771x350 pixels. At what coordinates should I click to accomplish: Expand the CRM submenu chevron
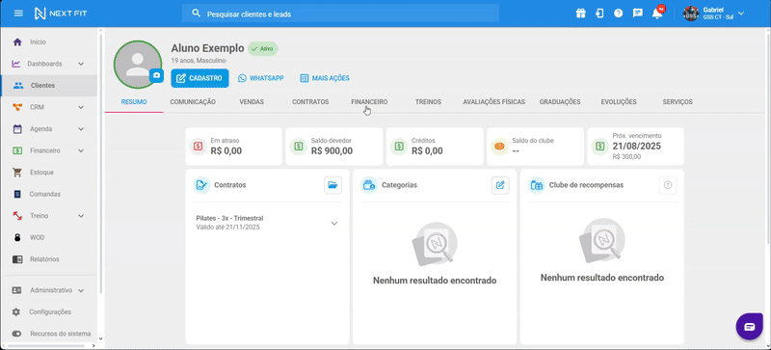click(81, 107)
